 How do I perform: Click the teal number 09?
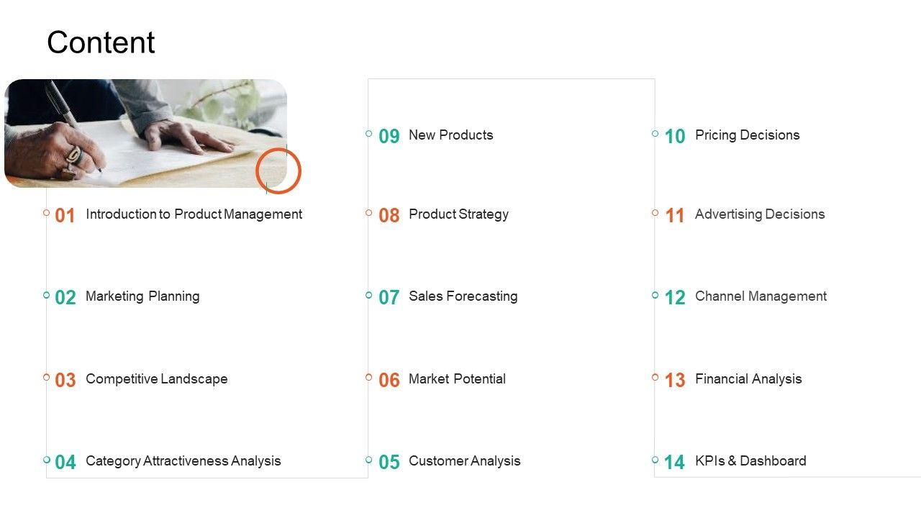pos(389,137)
